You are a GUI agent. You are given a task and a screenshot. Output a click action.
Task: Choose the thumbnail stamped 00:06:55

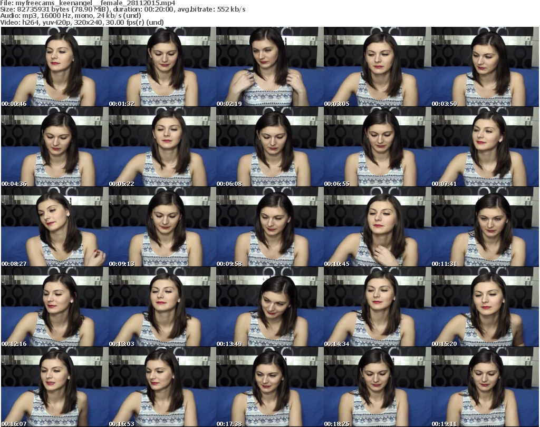(x=378, y=147)
